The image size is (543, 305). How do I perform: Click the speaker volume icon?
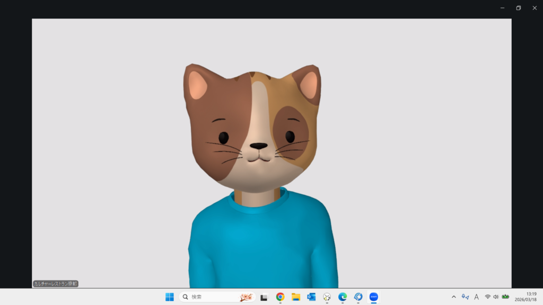tap(496, 297)
